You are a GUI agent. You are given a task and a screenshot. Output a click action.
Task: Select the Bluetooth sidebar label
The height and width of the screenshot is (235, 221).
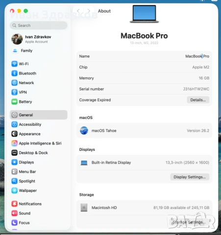click(27, 73)
